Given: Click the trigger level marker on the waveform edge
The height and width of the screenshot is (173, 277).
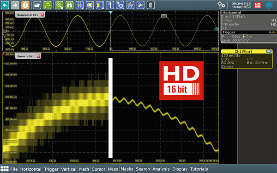Looking at the screenshot, I should pos(216,29).
